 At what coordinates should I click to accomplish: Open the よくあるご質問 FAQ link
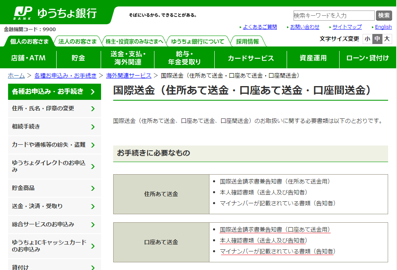pos(260,27)
